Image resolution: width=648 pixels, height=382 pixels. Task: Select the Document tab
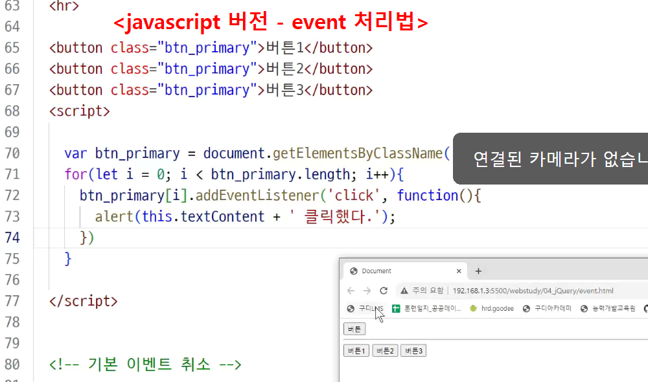pyautogui.click(x=406, y=271)
